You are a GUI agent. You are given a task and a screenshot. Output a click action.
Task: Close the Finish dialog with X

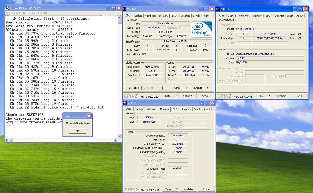pyautogui.click(x=89, y=116)
